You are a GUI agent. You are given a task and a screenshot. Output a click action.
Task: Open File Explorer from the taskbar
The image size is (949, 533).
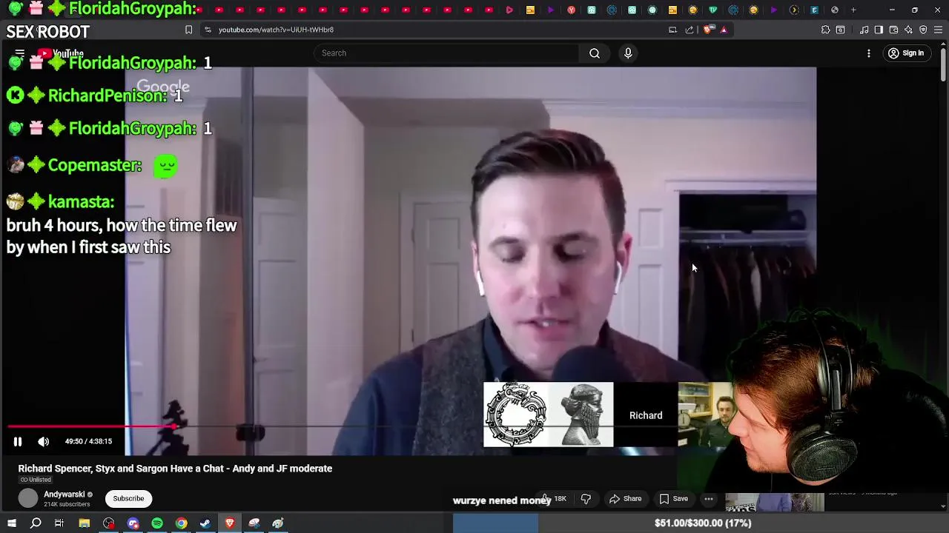[85, 523]
